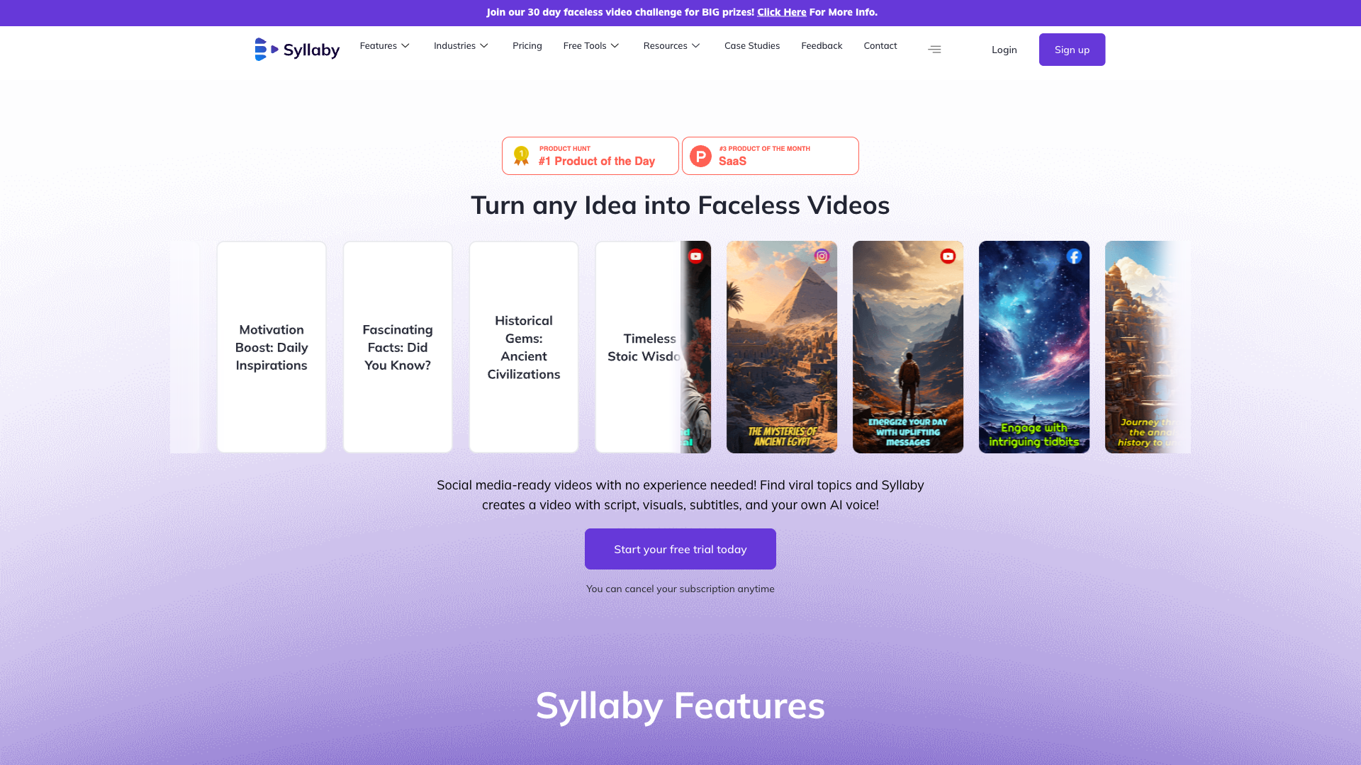Open the Engage with intriguing tidbits thumbnail
The image size is (1361, 765).
(1034, 347)
